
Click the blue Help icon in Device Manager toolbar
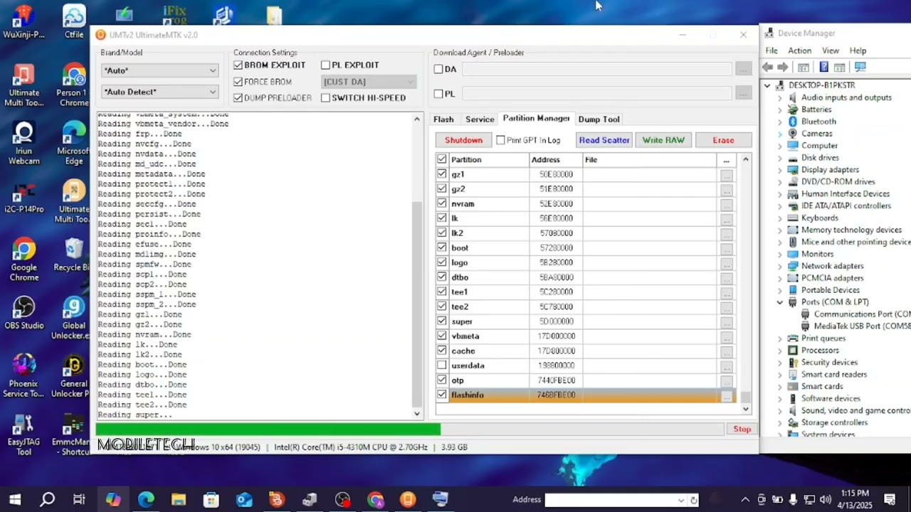tap(823, 67)
